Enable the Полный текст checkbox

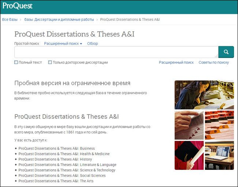tap(16, 62)
